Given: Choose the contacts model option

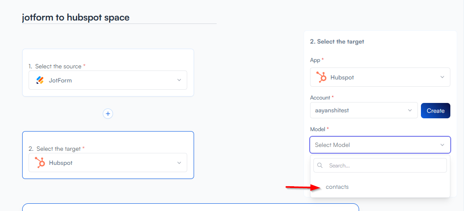Looking at the screenshot, I should coord(337,187).
